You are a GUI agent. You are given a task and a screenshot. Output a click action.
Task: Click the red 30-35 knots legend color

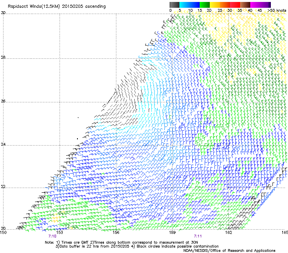click(x=235, y=5)
